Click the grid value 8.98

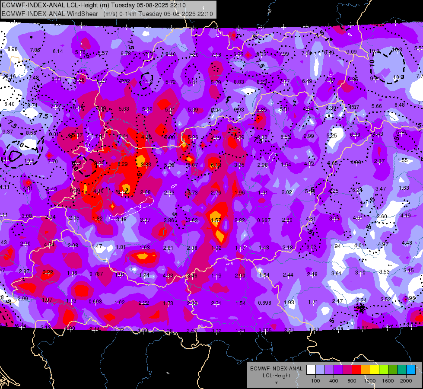tap(13, 49)
